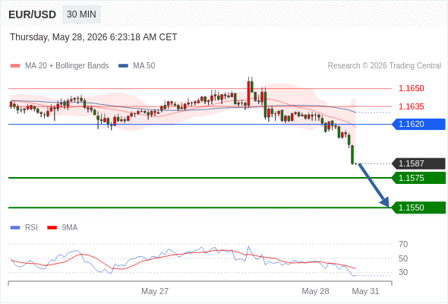448x304 pixels.
Task: Click the blue RSI legend swatch
Action: [15, 228]
